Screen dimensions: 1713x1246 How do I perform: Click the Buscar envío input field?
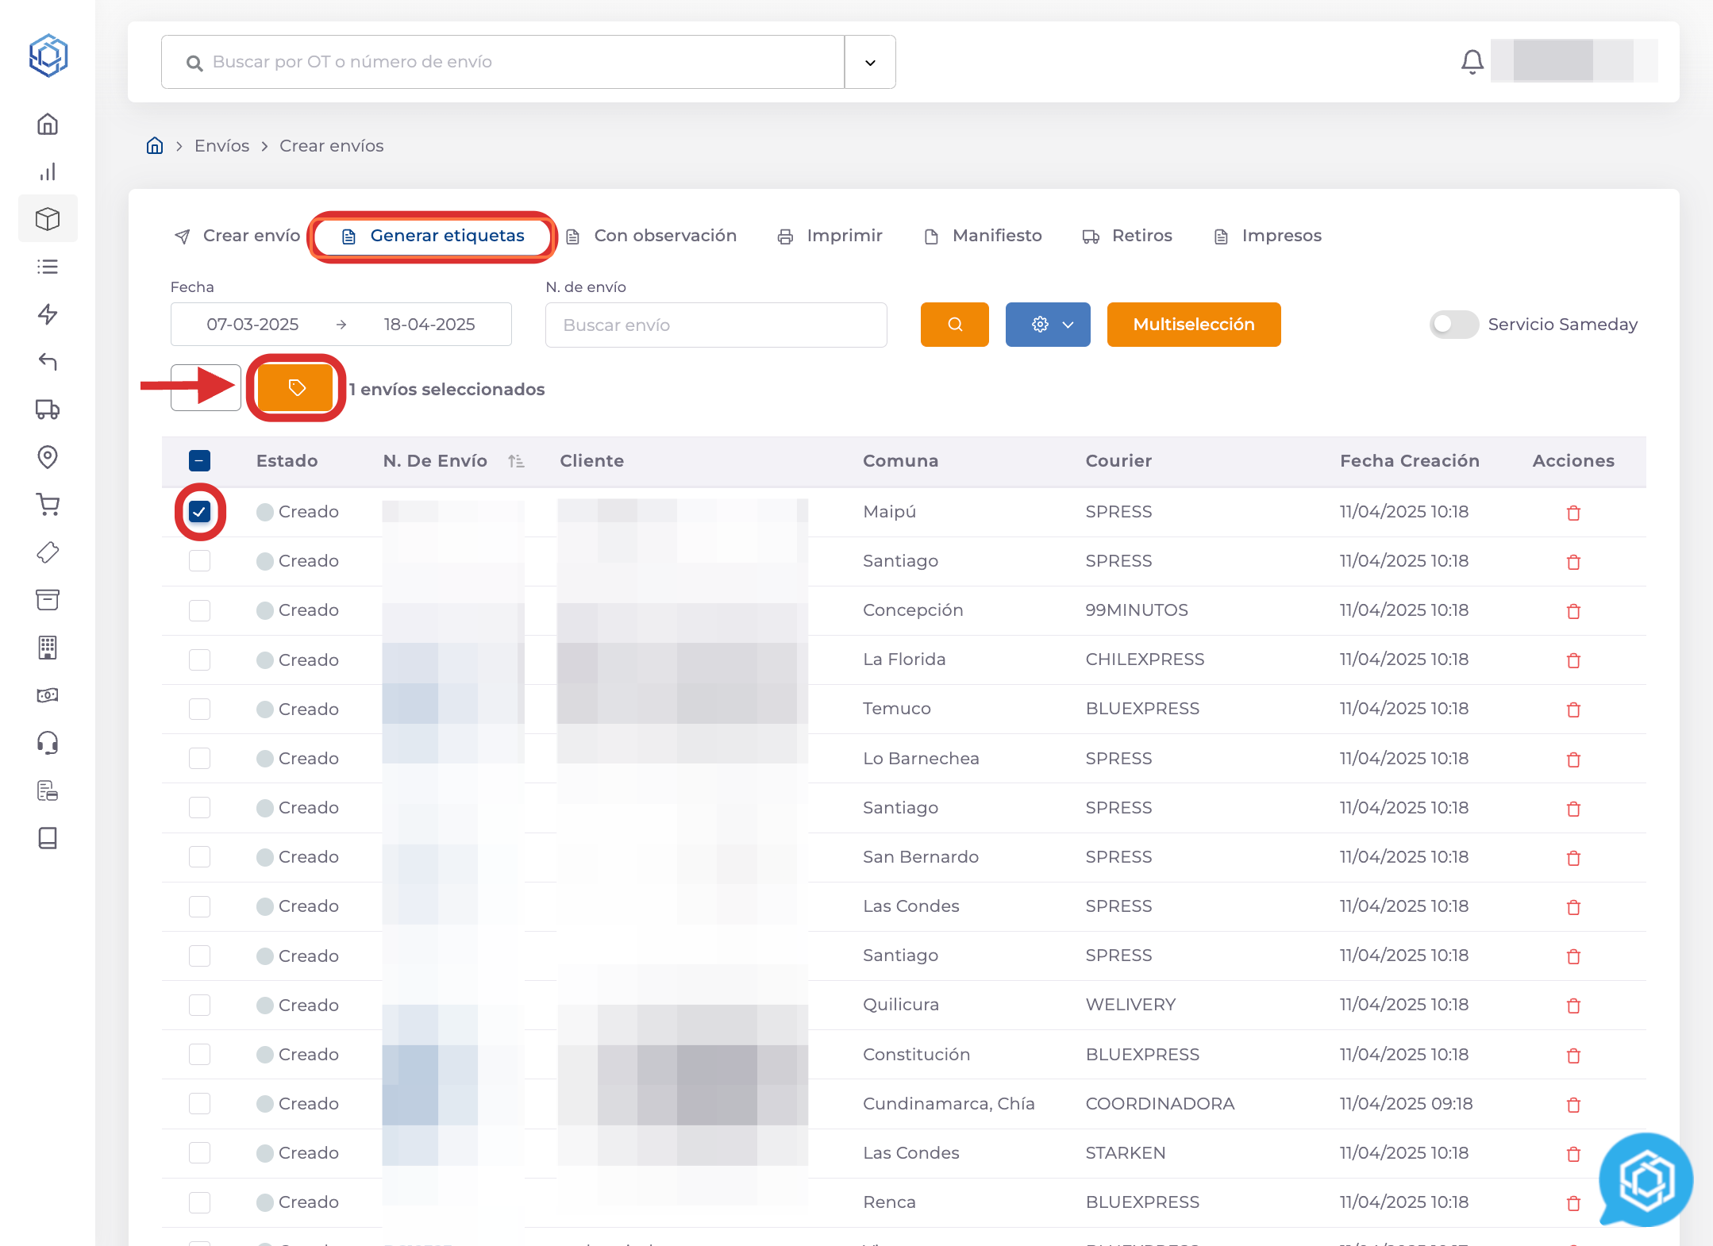[715, 325]
